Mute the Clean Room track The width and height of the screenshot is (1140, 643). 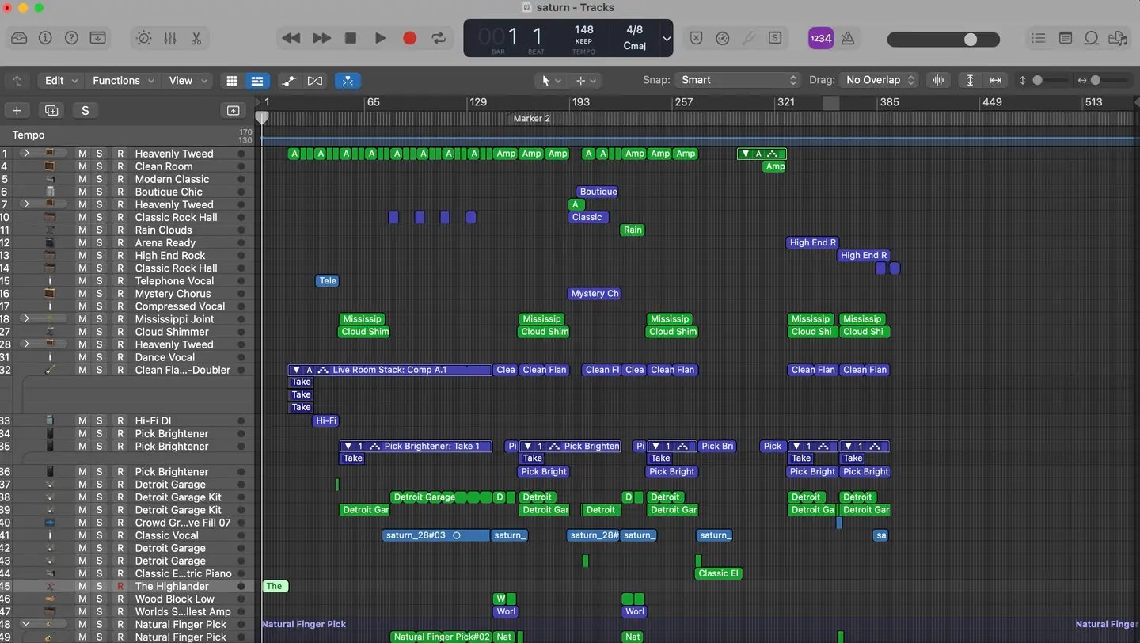click(x=82, y=166)
